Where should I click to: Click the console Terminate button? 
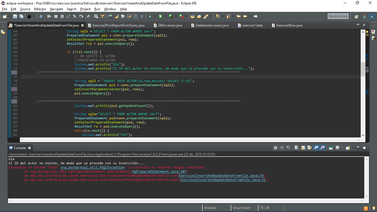[x=275, y=148]
